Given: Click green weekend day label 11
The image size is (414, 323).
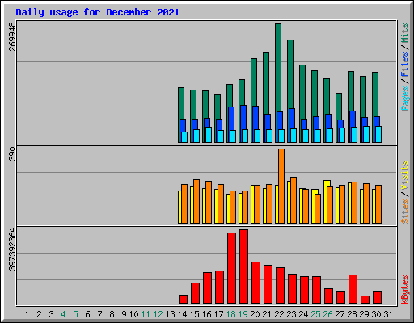Looking at the screenshot, I should 146,314.
